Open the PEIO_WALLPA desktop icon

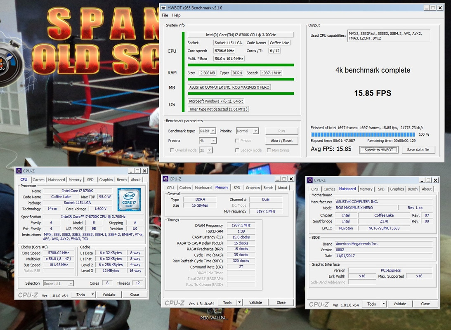214,315
